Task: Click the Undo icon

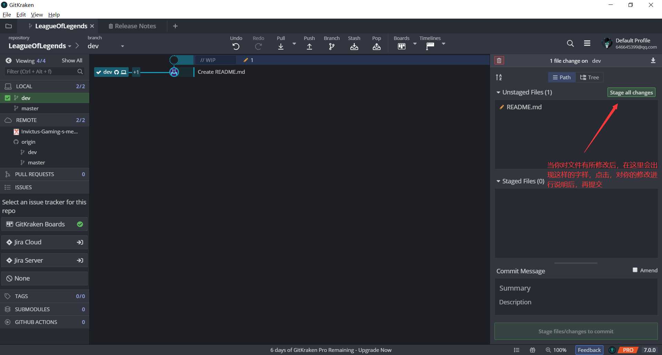Action: coord(236,47)
